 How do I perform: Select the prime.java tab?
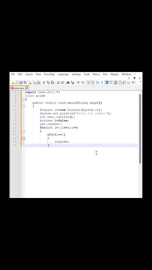coord(19,88)
